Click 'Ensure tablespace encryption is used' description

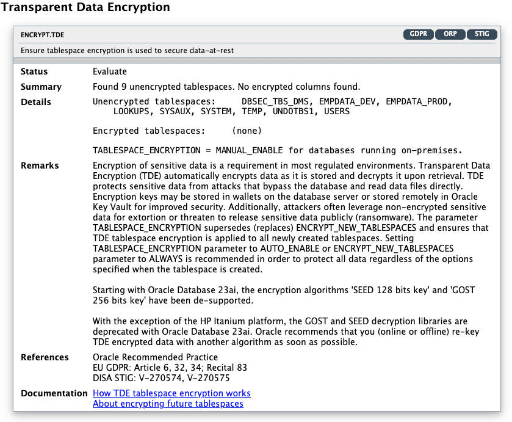pyautogui.click(x=128, y=51)
